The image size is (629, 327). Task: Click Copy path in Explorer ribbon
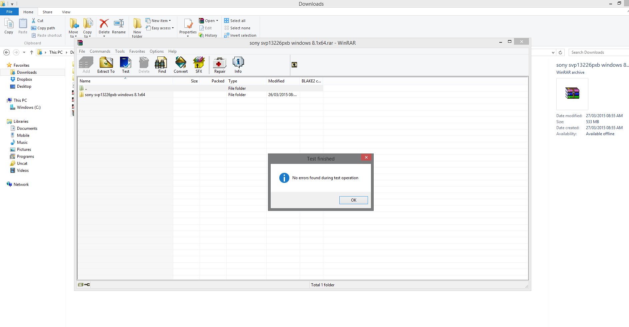[43, 28]
